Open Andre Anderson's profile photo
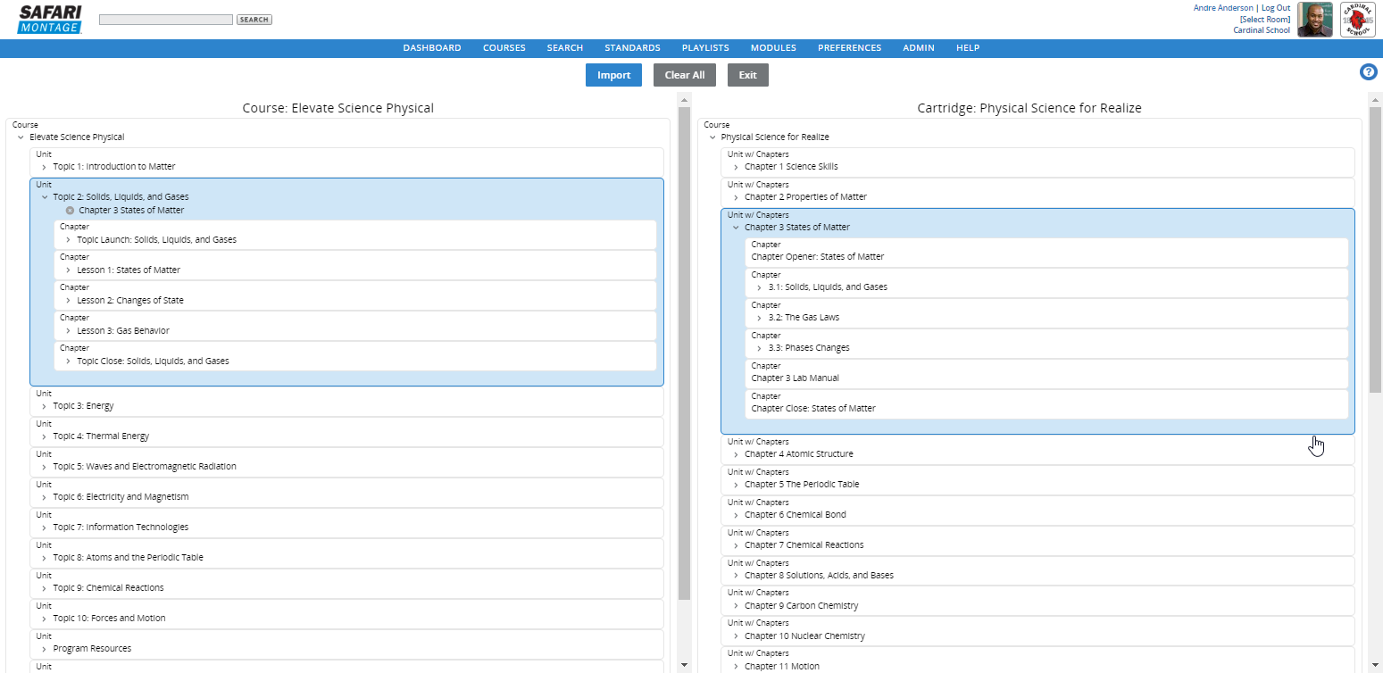Image resolution: width=1383 pixels, height=673 pixels. 1314,19
